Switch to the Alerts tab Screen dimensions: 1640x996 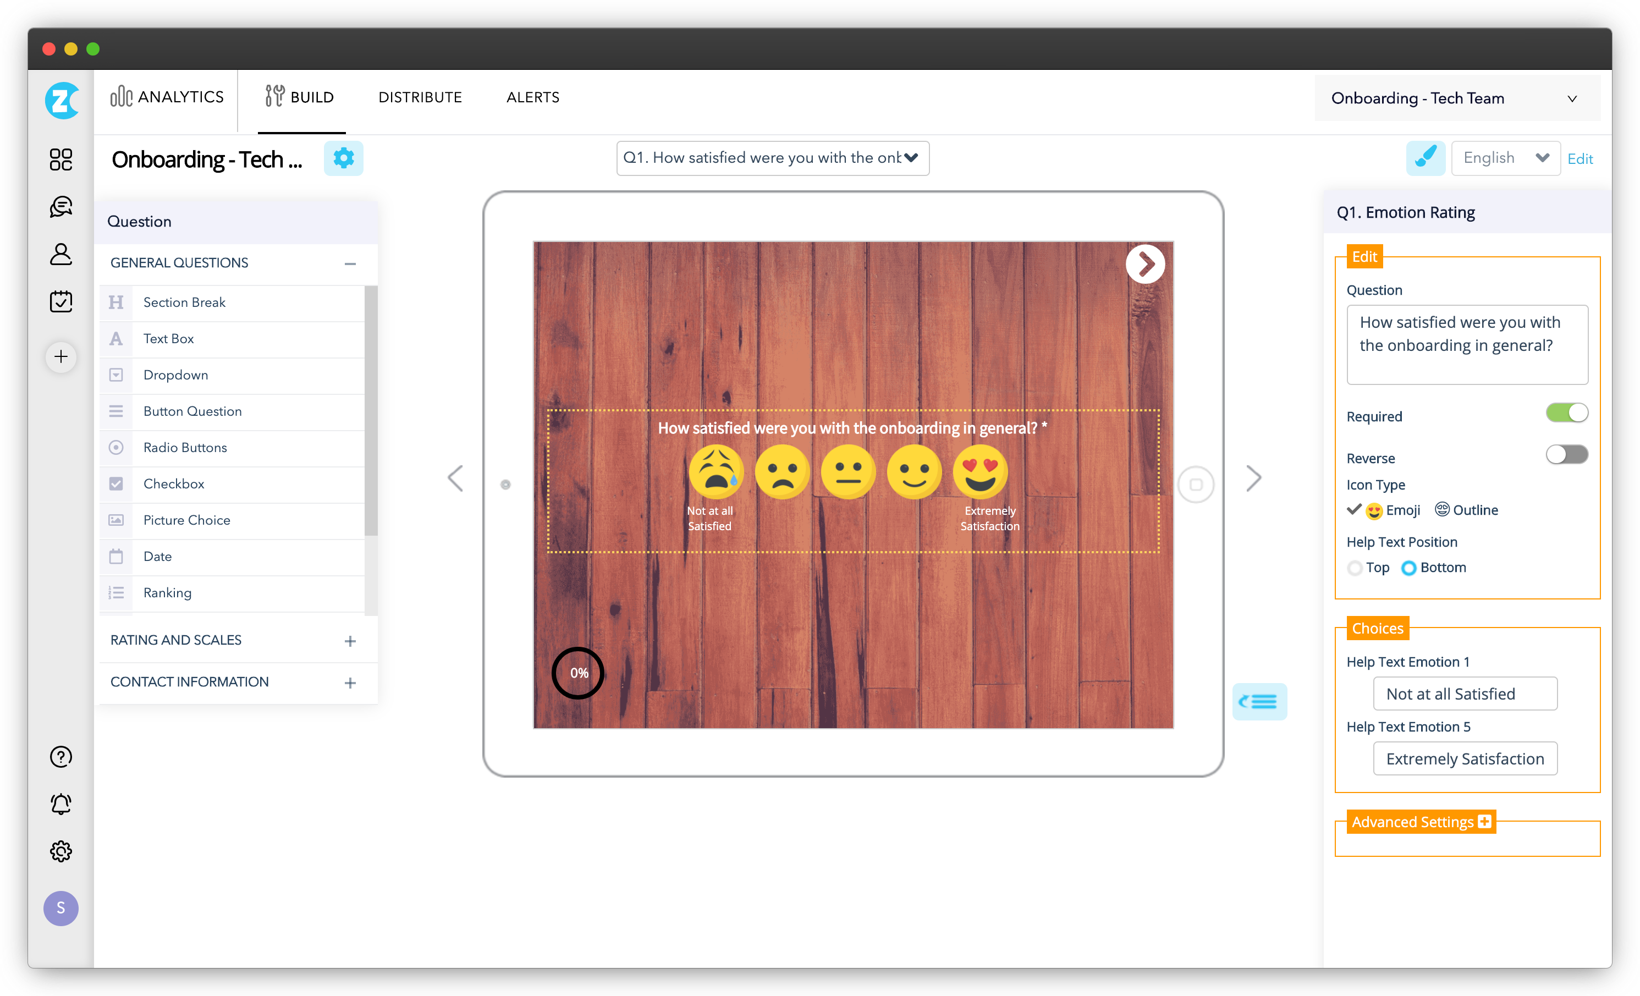coord(532,97)
